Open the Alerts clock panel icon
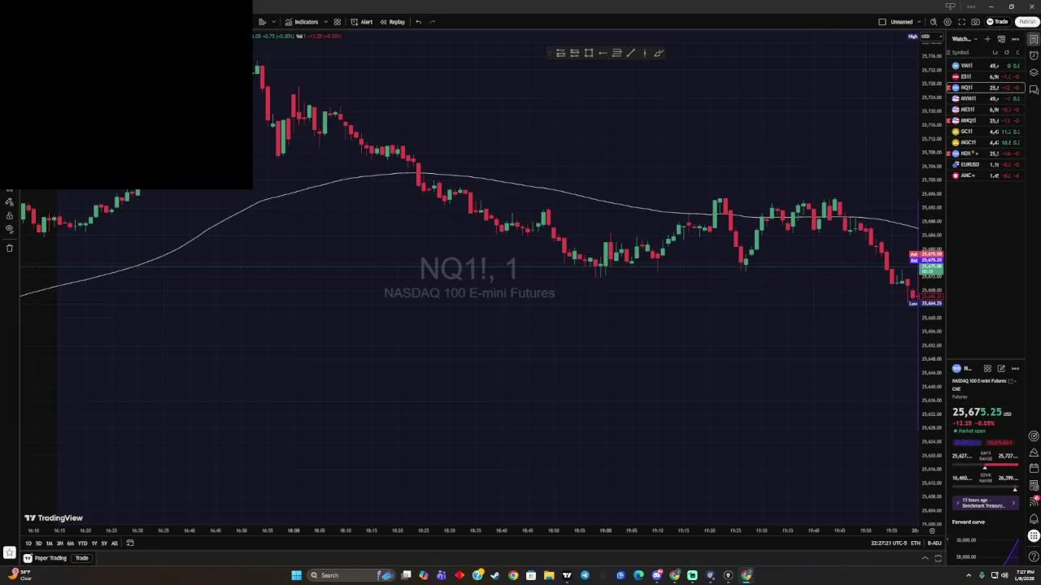 click(1034, 55)
